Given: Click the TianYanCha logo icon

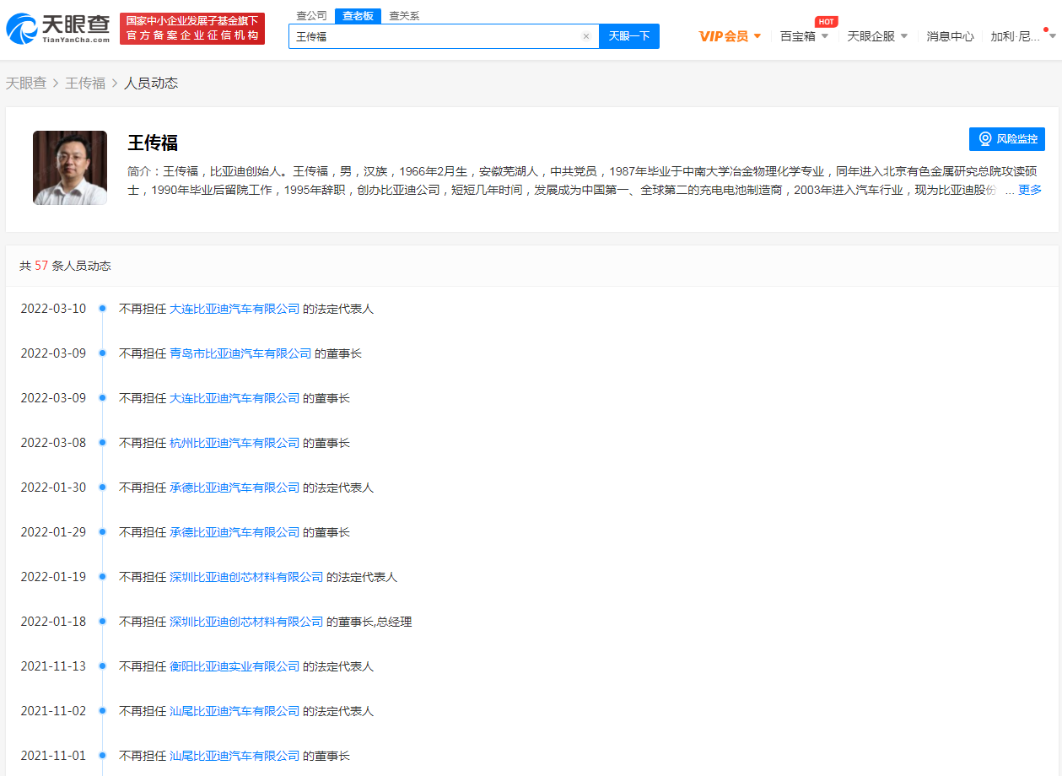Looking at the screenshot, I should [x=21, y=29].
